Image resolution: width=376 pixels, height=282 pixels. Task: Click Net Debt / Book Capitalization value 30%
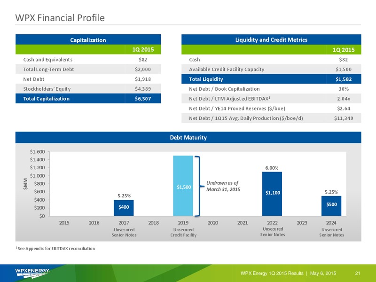344,89
